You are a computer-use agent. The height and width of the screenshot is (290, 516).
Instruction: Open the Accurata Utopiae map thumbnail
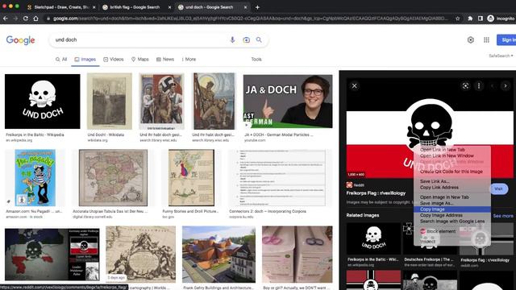[x=113, y=178]
